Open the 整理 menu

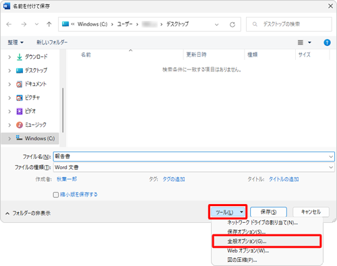[x=16, y=42]
